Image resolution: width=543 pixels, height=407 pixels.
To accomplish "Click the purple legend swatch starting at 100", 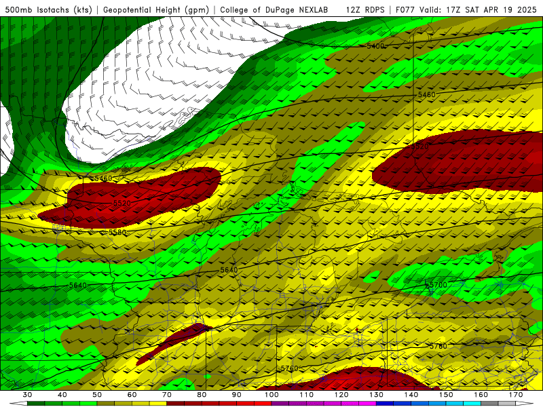I will coord(280,404).
